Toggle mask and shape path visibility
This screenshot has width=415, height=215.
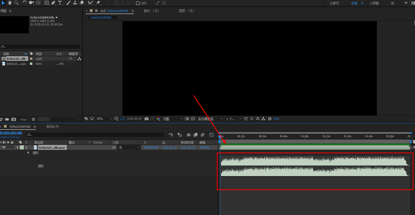pyautogui.click(x=122, y=119)
